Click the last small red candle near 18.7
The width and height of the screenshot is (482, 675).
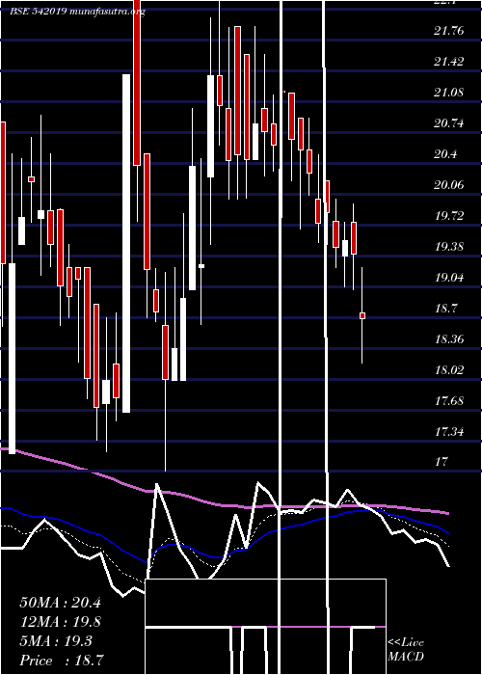pos(362,316)
